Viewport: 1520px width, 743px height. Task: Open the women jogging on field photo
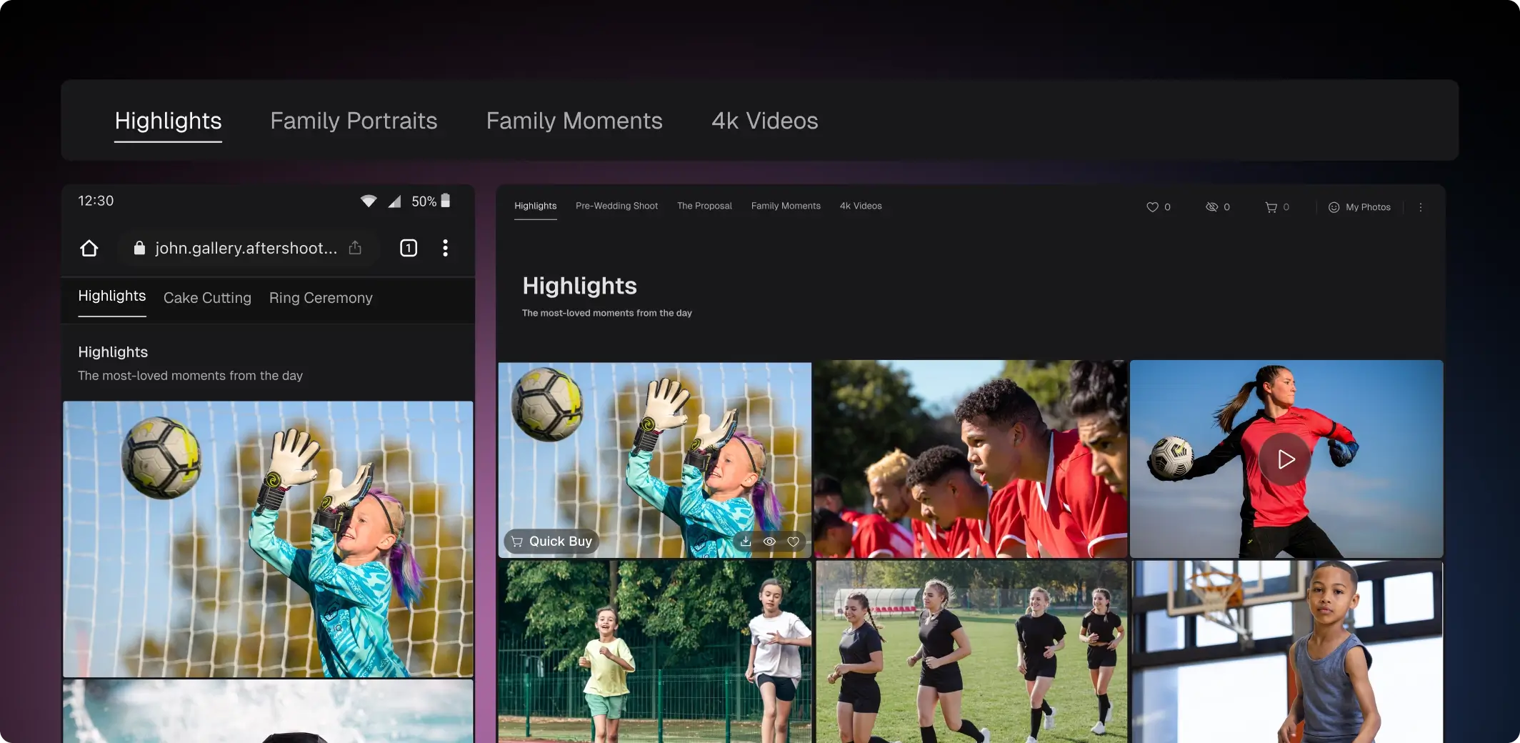971,652
